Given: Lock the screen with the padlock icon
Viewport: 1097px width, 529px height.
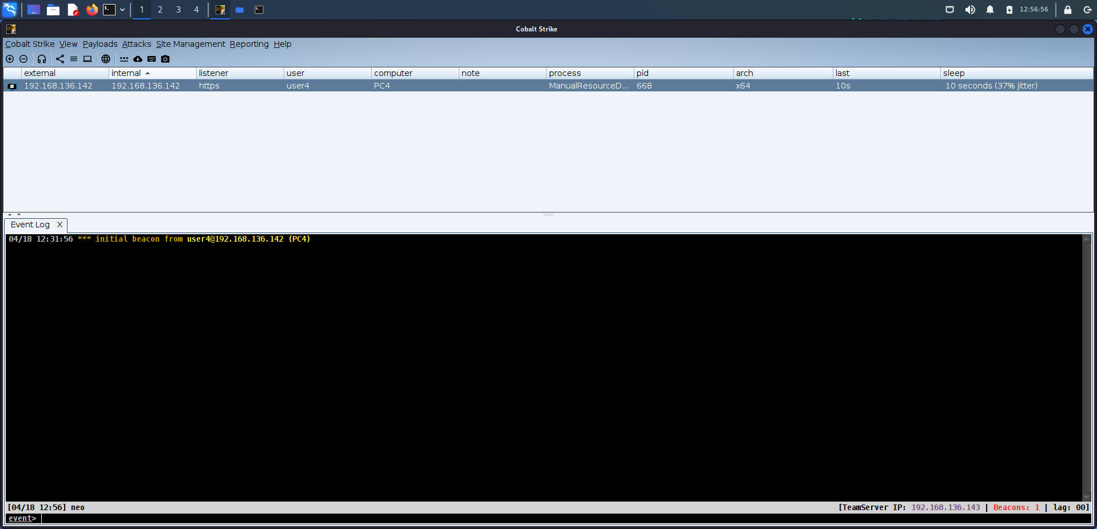Looking at the screenshot, I should click(x=1068, y=10).
